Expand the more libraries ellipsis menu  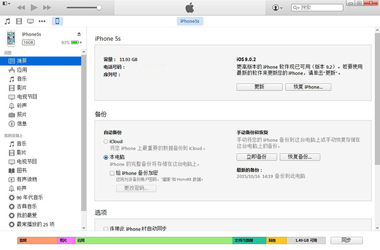[x=42, y=21]
